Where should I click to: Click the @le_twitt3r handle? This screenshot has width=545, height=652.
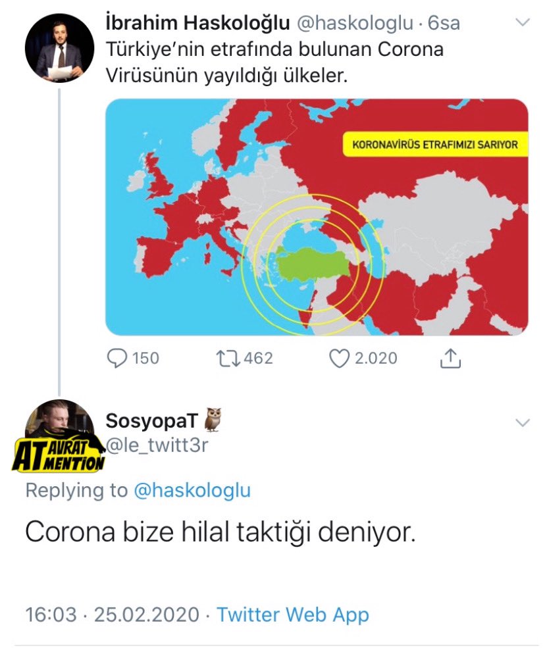coord(157,445)
